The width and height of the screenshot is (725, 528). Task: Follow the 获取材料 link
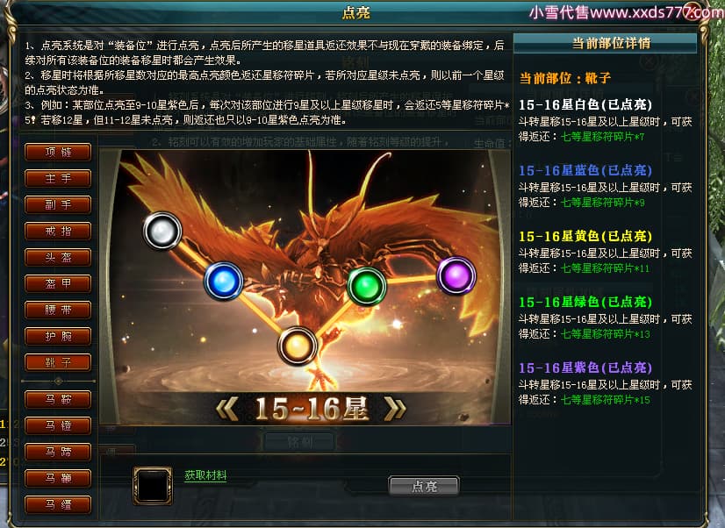[x=205, y=475]
